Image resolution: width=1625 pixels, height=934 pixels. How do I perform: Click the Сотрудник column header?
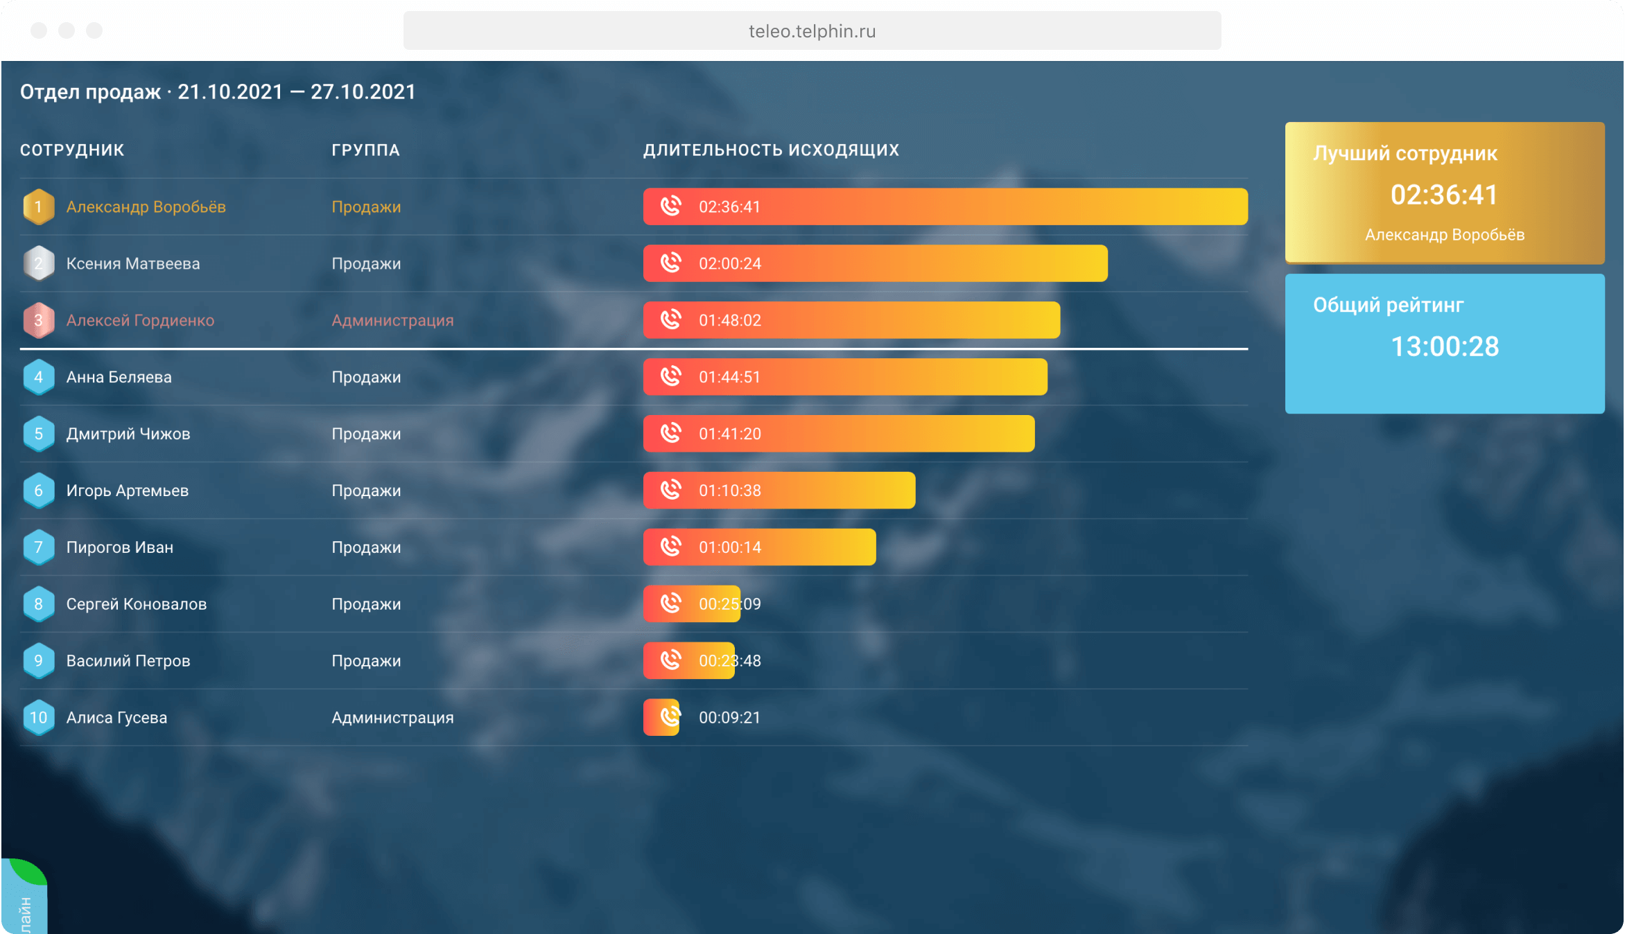pos(72,150)
